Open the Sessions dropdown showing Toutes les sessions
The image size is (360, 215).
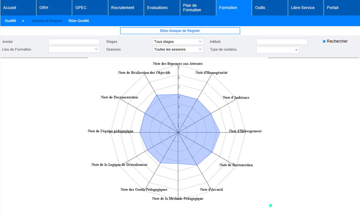pyautogui.click(x=178, y=49)
